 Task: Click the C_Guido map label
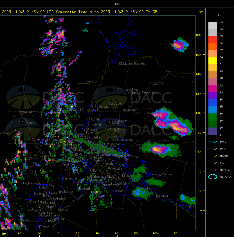click(34, 140)
